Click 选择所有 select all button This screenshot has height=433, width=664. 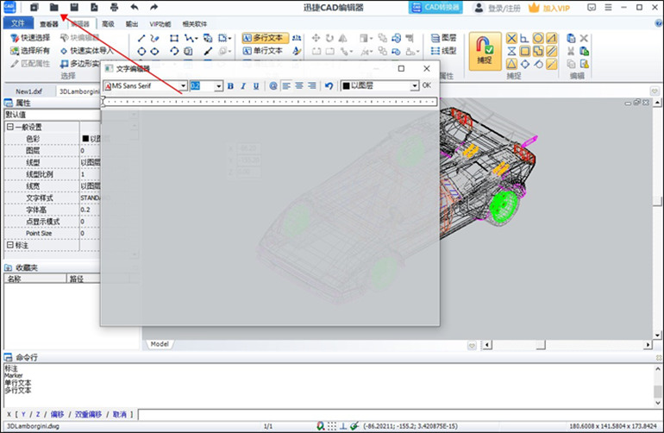click(30, 51)
